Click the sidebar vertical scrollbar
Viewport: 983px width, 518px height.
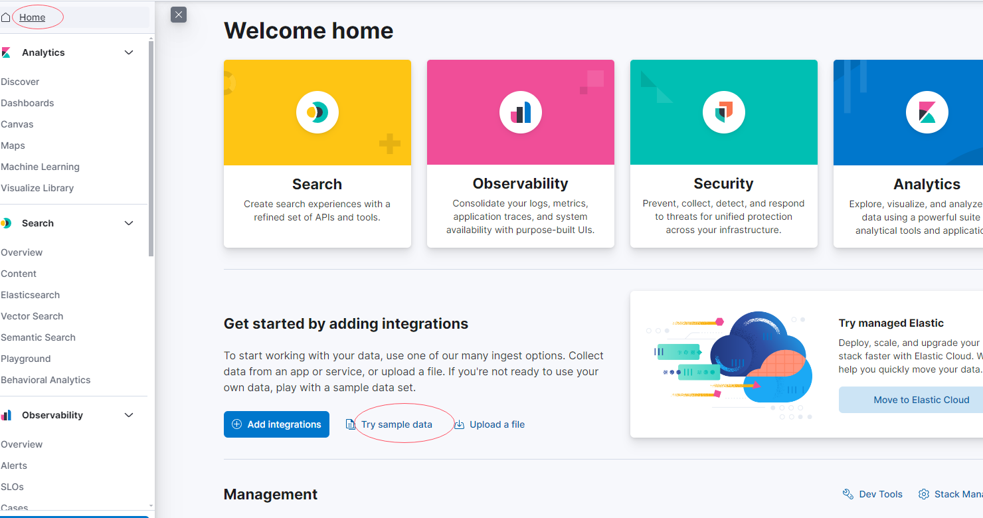click(x=151, y=147)
